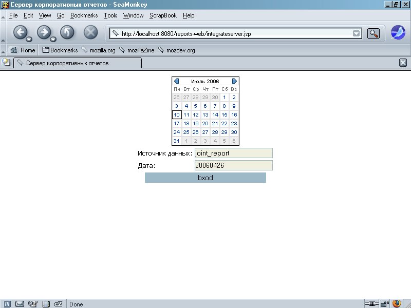Open the Back button history dropdown
Viewport: 411px width, 308px height.
pyautogui.click(x=29, y=40)
